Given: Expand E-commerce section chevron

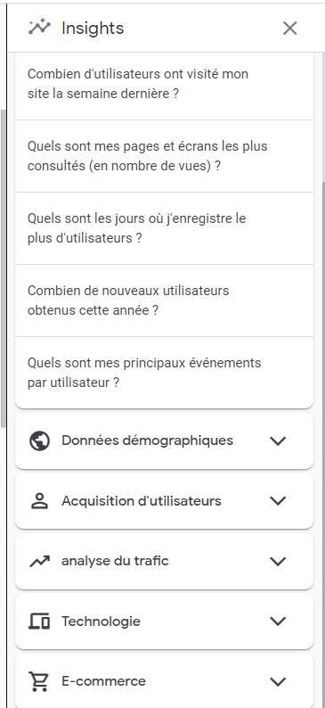Looking at the screenshot, I should point(278,681).
